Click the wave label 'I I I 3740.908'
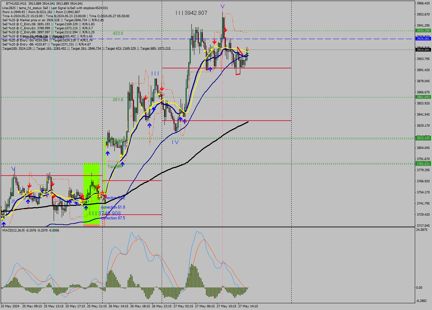Viewport: 432px width, 310px height. click(x=105, y=213)
